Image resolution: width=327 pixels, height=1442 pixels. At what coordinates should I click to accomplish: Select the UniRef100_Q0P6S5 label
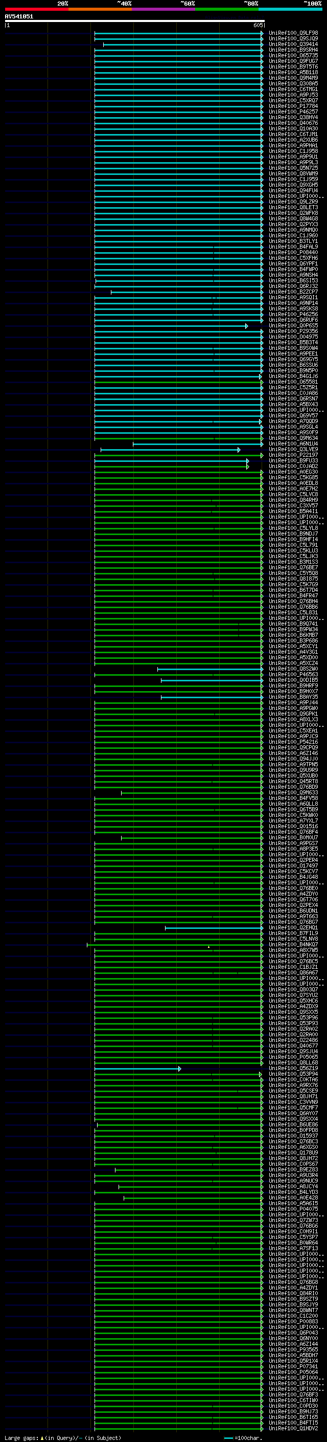(x=293, y=326)
